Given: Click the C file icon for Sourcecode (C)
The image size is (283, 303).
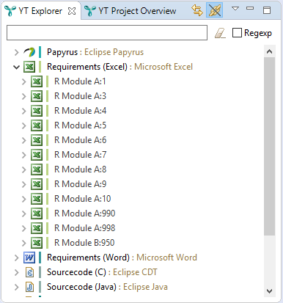Looking at the screenshot, I should [x=29, y=272].
